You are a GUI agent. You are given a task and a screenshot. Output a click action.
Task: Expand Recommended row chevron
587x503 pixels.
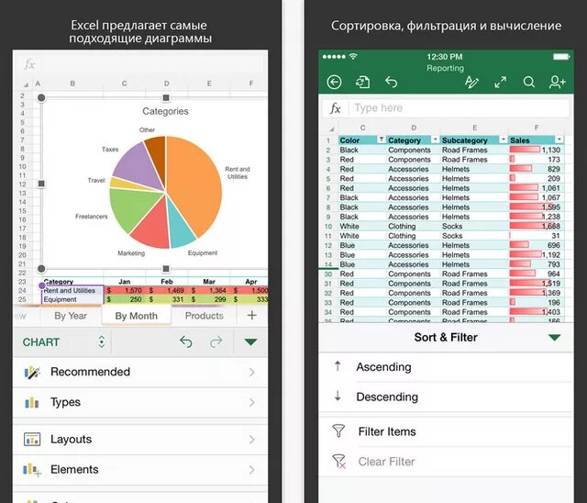252,373
